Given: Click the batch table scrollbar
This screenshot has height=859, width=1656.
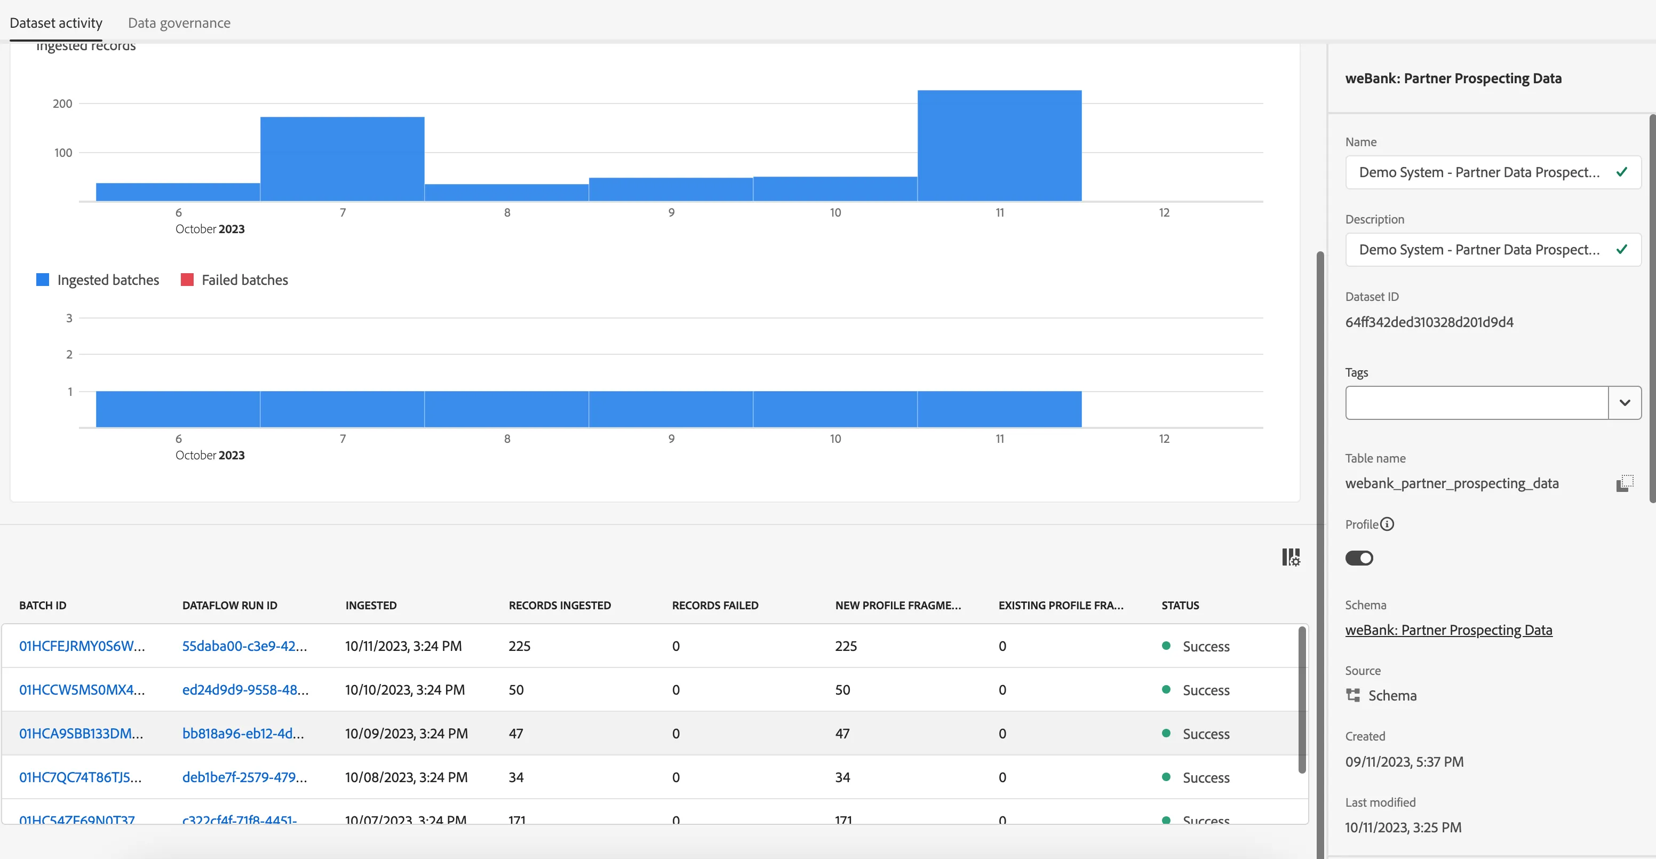Looking at the screenshot, I should (x=1302, y=699).
